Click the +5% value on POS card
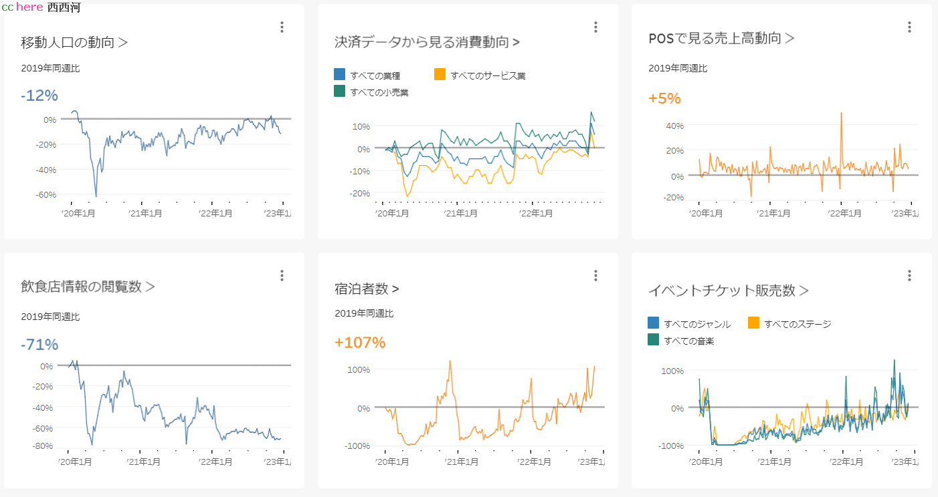Image resolution: width=938 pixels, height=497 pixels. coord(664,98)
